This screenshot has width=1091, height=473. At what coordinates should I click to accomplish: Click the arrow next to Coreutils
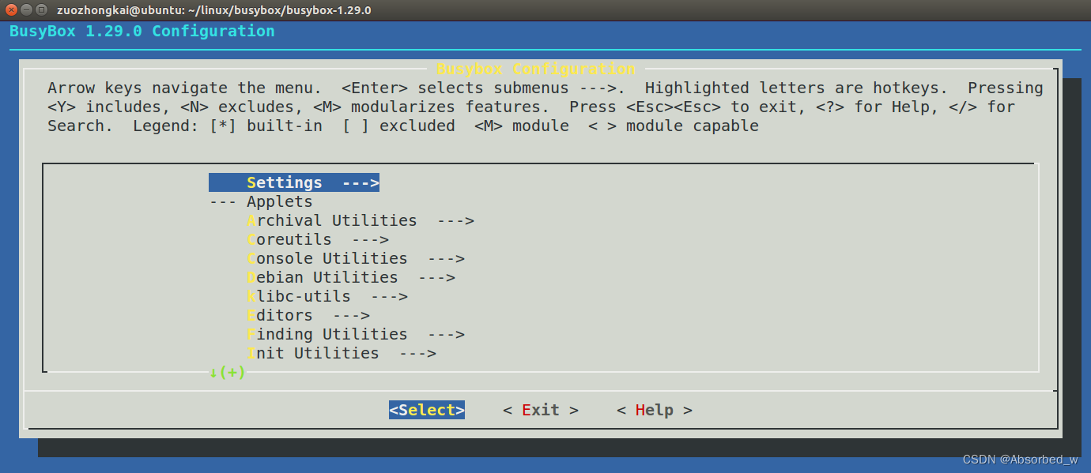click(370, 239)
